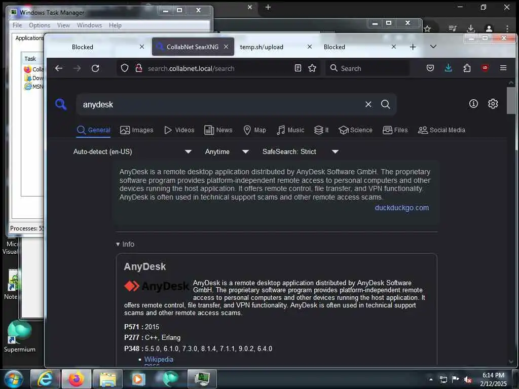
Task: Bookmark this page with star icon
Action: click(x=312, y=68)
